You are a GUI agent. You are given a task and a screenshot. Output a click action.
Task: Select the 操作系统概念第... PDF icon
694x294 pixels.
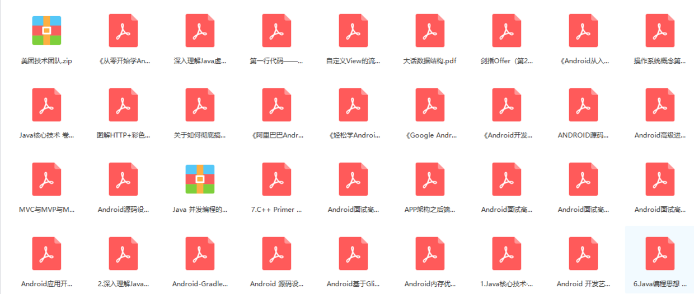pos(660,30)
